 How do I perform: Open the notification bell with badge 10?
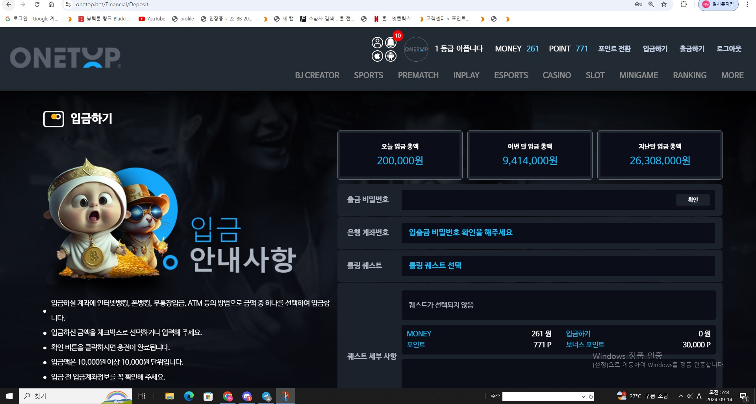point(391,42)
